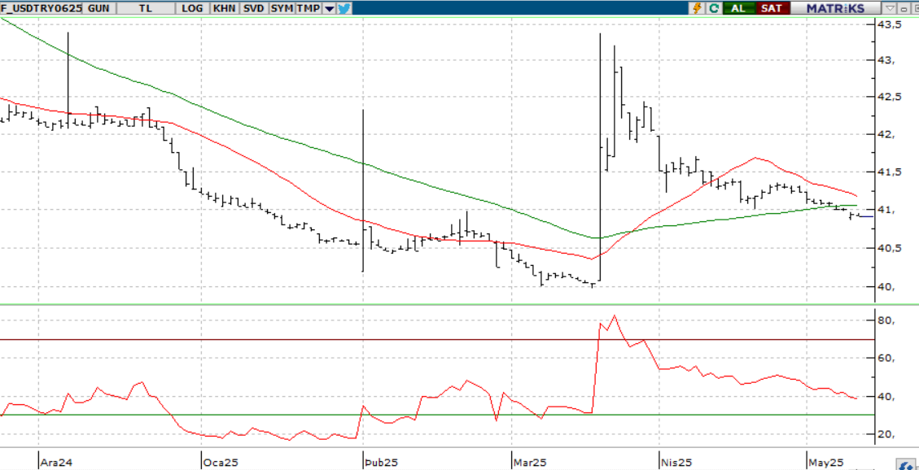This screenshot has height=470, width=919.
Task: Click the Nis25 date label
Action: point(676,463)
